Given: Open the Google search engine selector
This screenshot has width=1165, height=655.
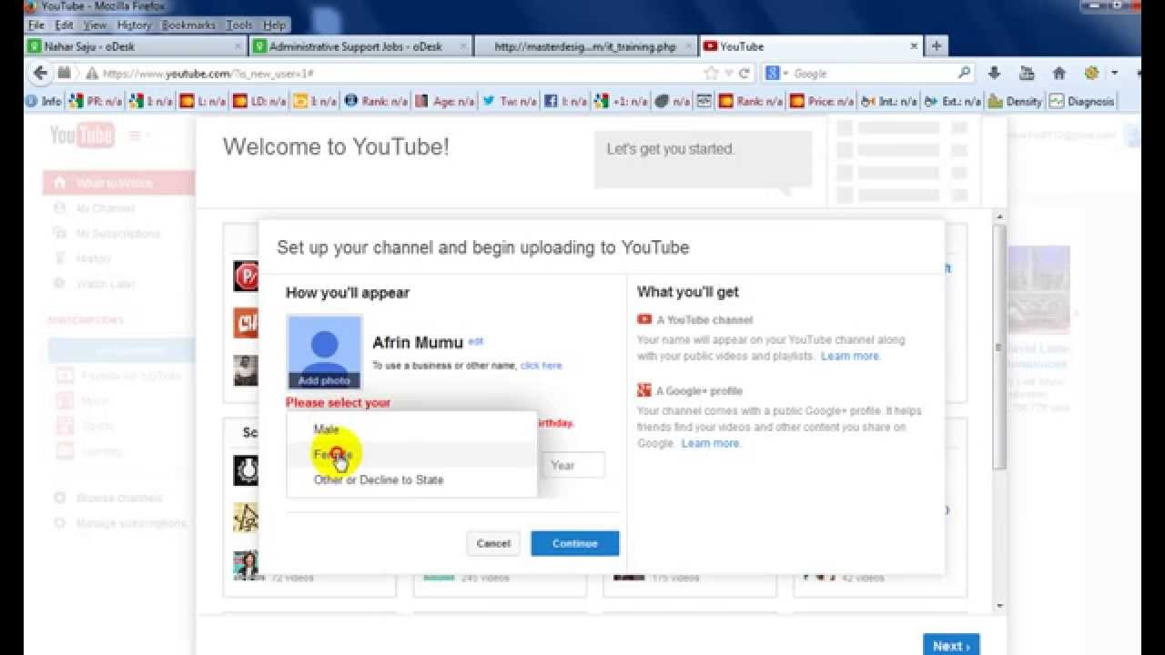Looking at the screenshot, I should point(776,74).
